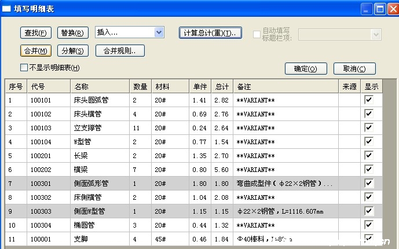Viewport: 399px width, 249px height.
Task: Click the 序号 column header
Action: click(x=16, y=86)
